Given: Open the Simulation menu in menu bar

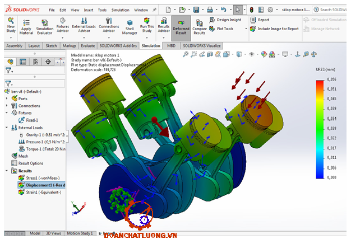Looking at the screenshot, I should click(119, 10).
